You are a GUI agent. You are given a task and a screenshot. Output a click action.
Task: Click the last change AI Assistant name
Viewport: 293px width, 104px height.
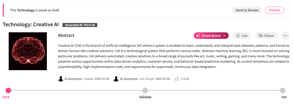tap(129, 79)
